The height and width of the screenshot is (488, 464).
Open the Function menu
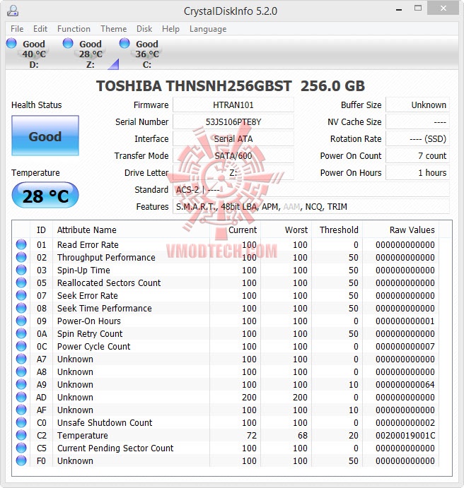pyautogui.click(x=74, y=29)
